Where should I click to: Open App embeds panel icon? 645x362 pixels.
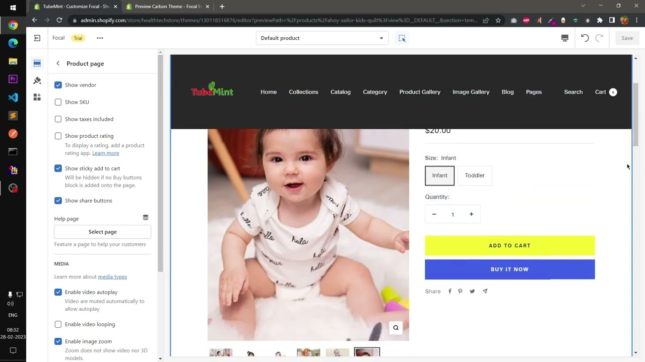pos(37,97)
